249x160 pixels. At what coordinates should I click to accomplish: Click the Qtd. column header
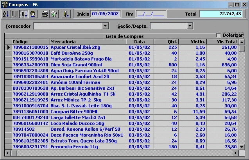(166, 42)
